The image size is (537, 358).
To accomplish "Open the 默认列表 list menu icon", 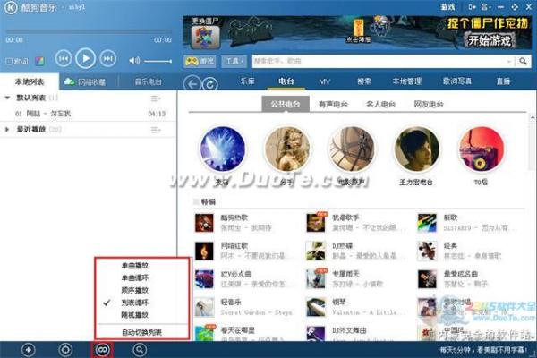I will [156, 98].
